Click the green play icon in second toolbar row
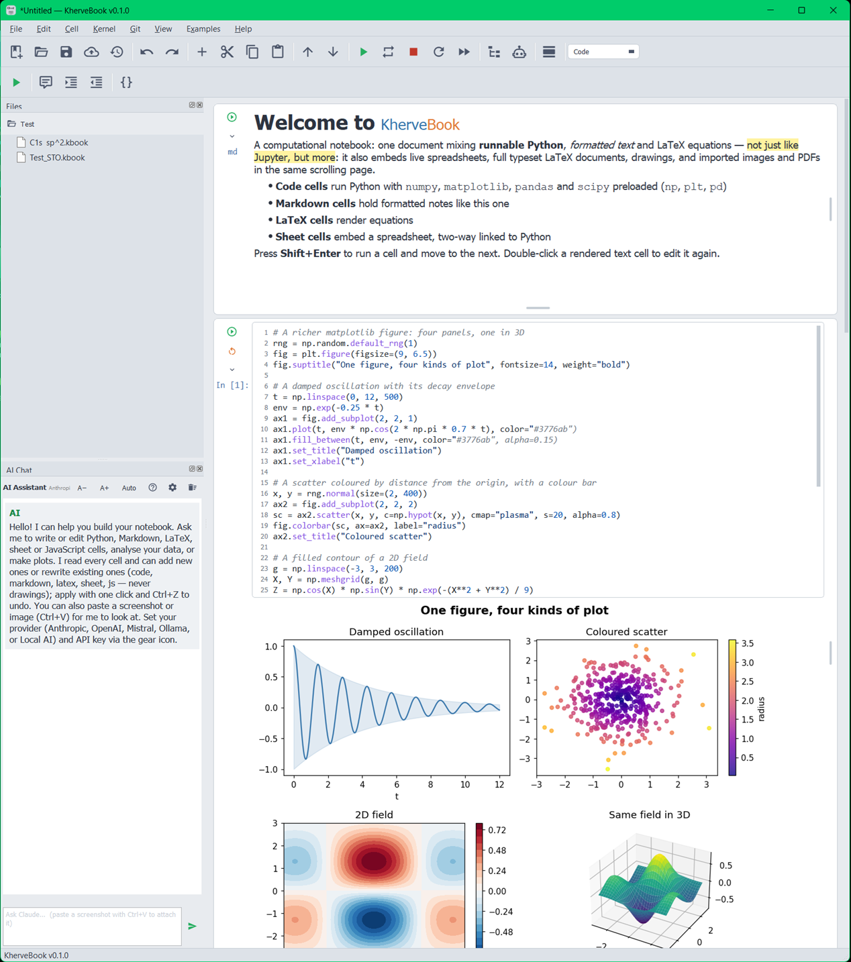 tap(16, 83)
